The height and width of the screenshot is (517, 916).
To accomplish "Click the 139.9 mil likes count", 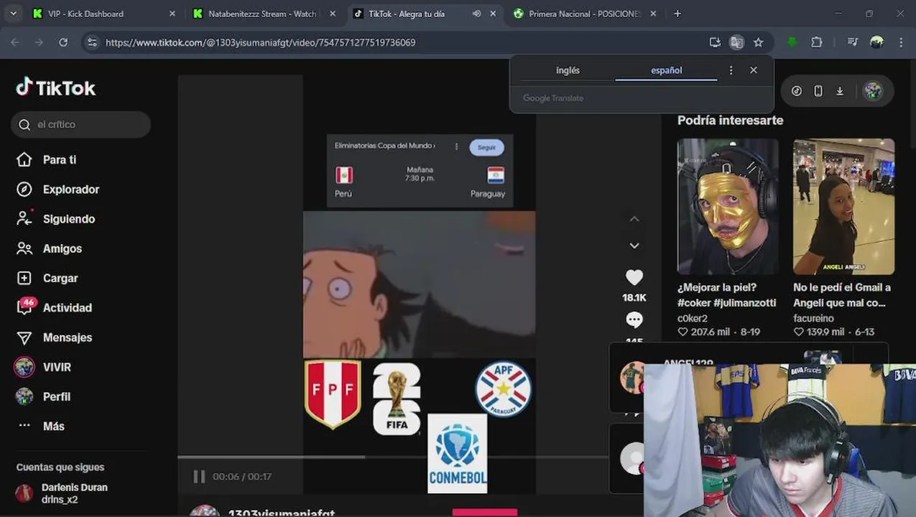I will [827, 332].
